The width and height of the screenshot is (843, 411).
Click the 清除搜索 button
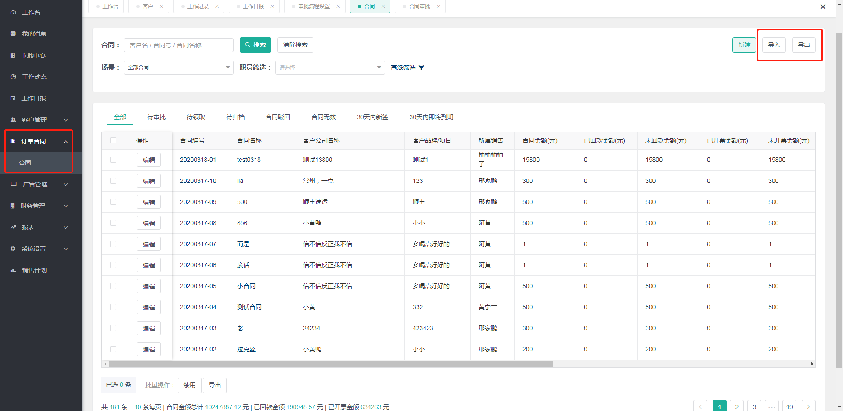point(295,45)
